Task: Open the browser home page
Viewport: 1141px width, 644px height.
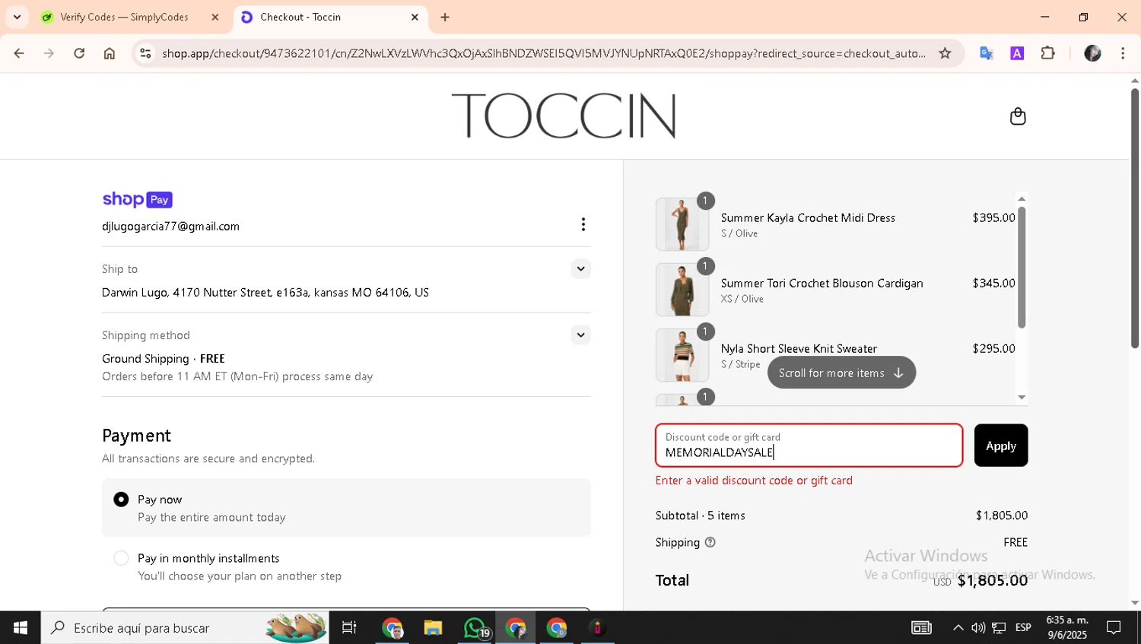Action: tap(110, 53)
